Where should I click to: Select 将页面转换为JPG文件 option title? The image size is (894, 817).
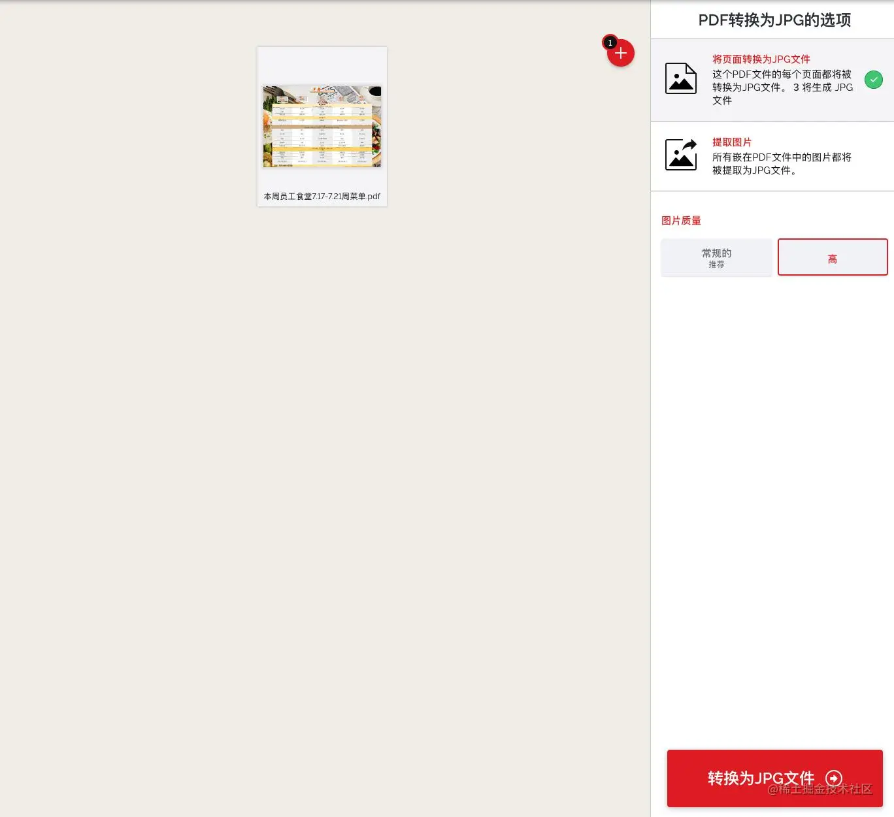tap(761, 59)
